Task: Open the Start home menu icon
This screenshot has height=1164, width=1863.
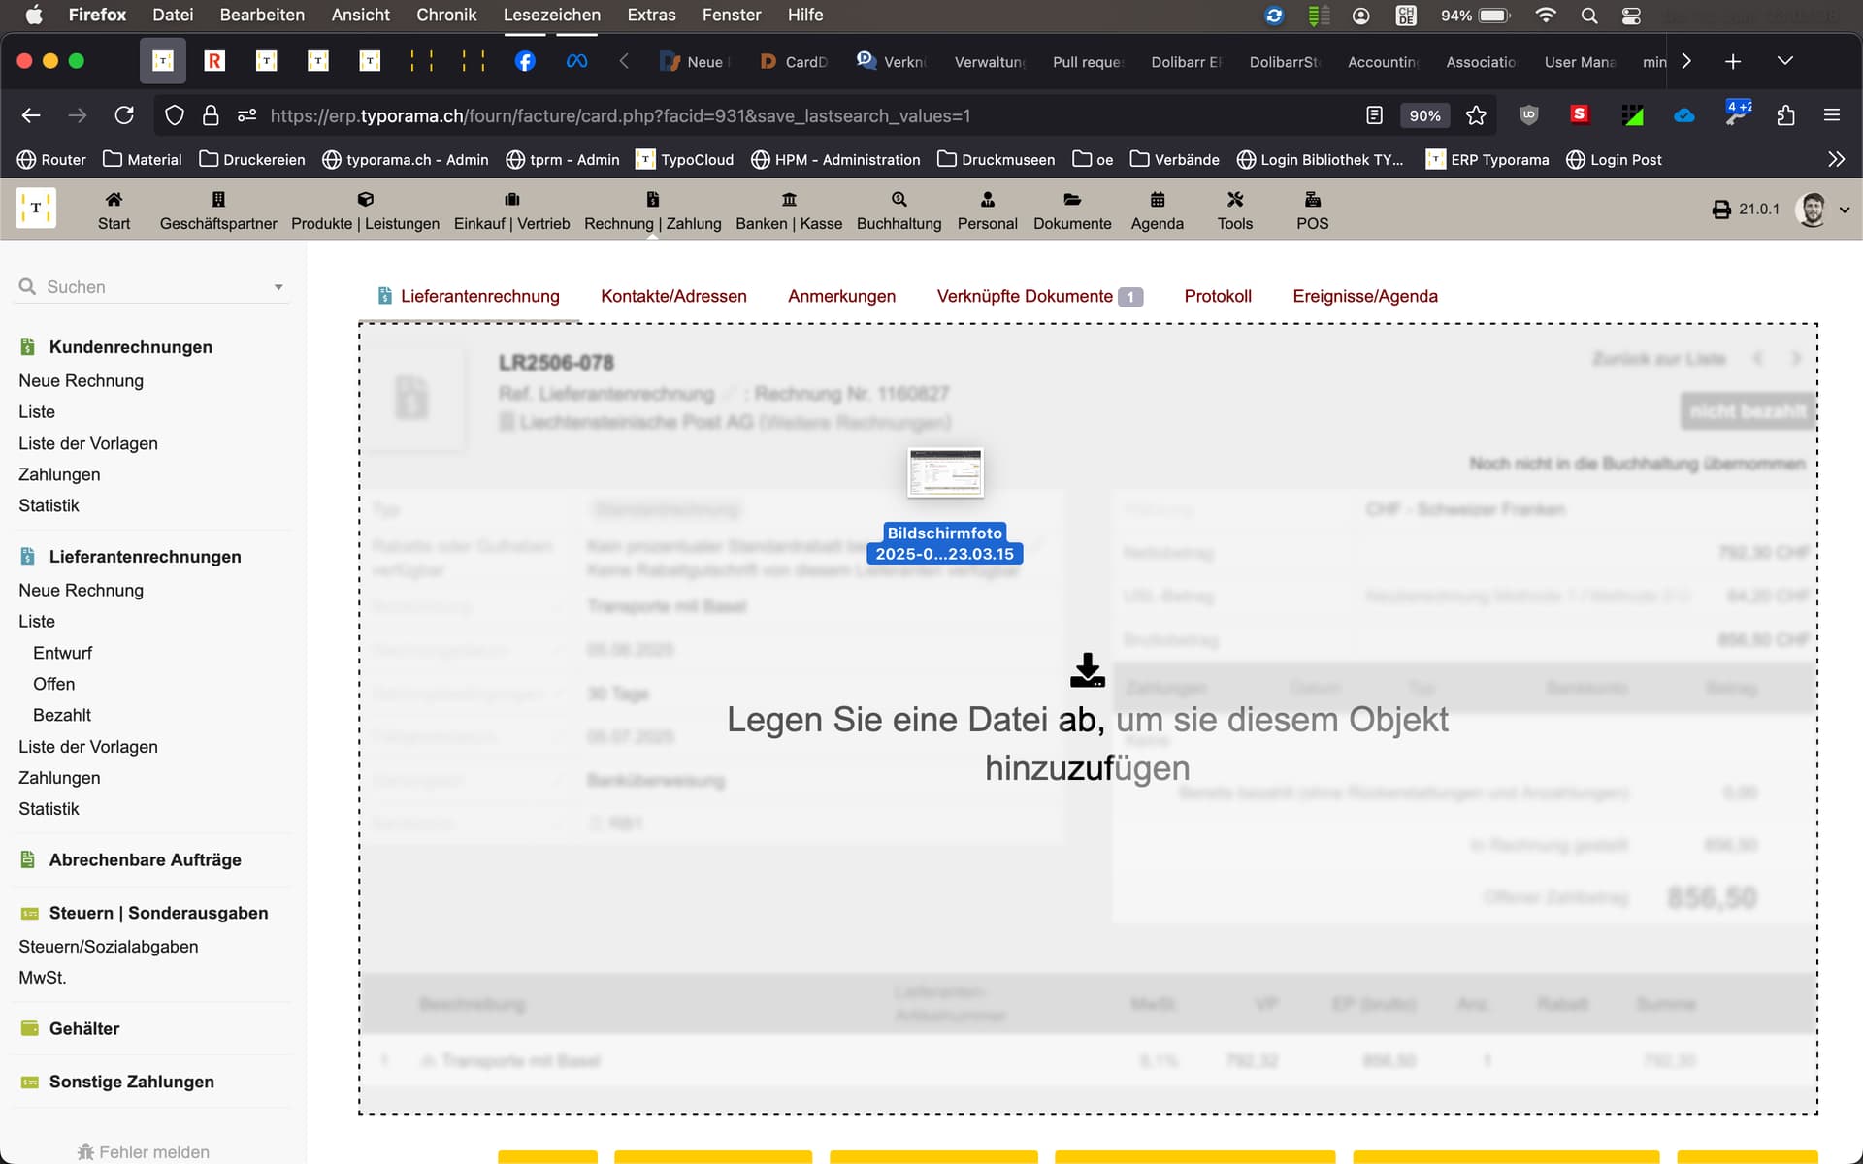Action: tap(114, 210)
